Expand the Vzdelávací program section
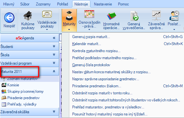Screen dimensions: 184x118 [54, 63]
